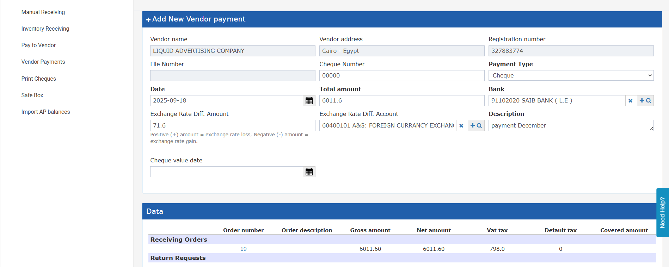This screenshot has height=267, width=669.
Task: Open the Cheque value date calendar icon
Action: [309, 172]
